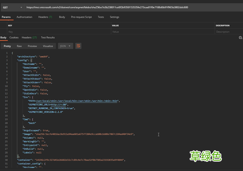The image size is (243, 171).
Task: Open the GET method dropdown
Action: 12,8
